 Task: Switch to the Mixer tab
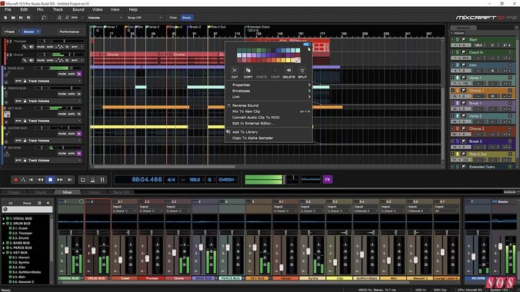coord(68,192)
